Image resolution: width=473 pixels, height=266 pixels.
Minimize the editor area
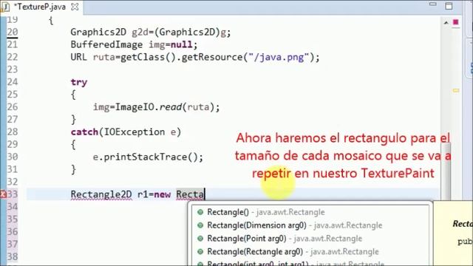tap(433, 4)
